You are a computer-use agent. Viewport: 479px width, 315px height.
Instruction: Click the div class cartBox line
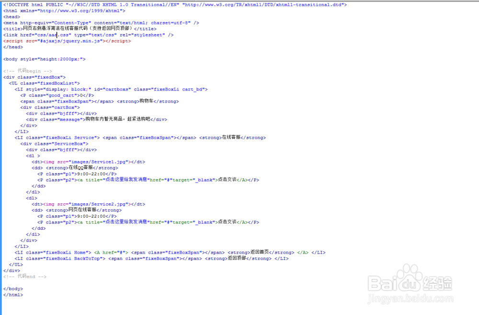[50, 107]
